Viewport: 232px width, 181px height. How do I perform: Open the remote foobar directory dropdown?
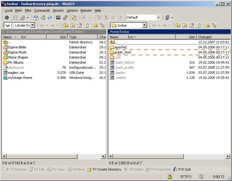click(145, 25)
